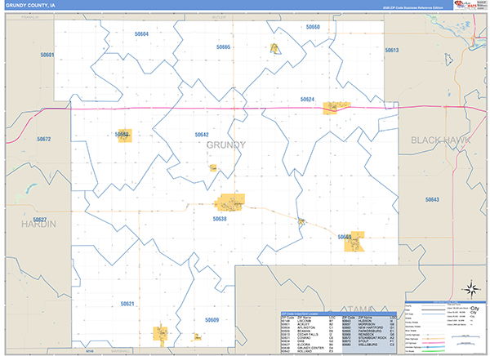This screenshot has width=490, height=356.
Task: Click the STEAMBOAT ROCK row in the ZIP index
Action: tap(369, 338)
